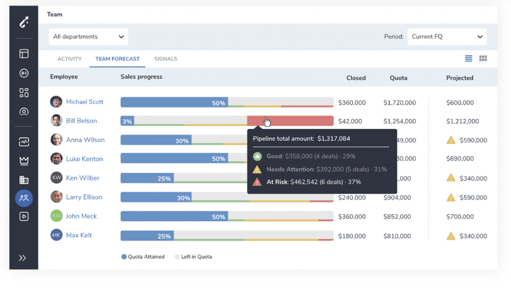Open the Period Current FQ dropdown
This screenshot has width=511, height=299.
447,36
